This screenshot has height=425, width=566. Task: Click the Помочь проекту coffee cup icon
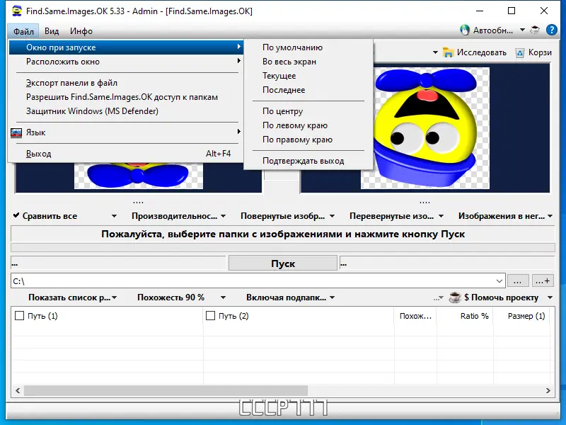click(x=455, y=297)
